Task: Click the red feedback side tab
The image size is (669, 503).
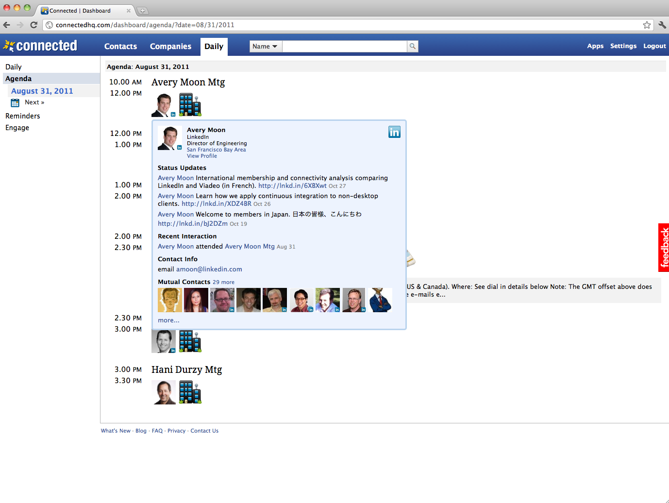Action: [664, 248]
